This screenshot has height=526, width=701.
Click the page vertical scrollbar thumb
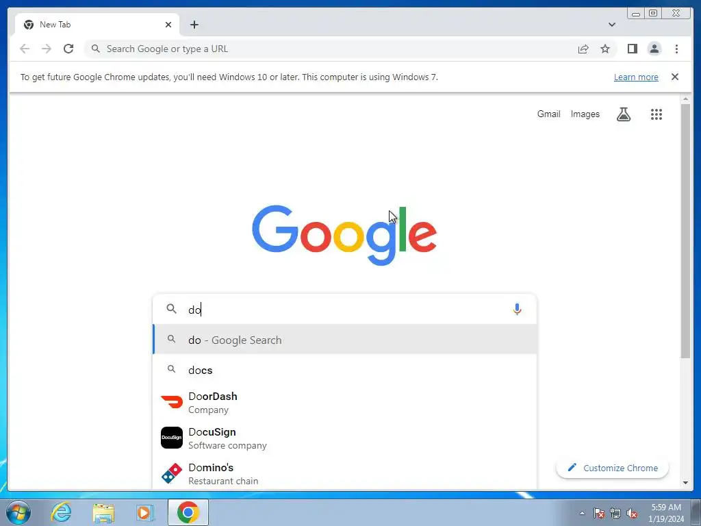685,231
